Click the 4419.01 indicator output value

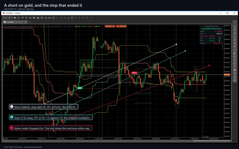point(78,27)
